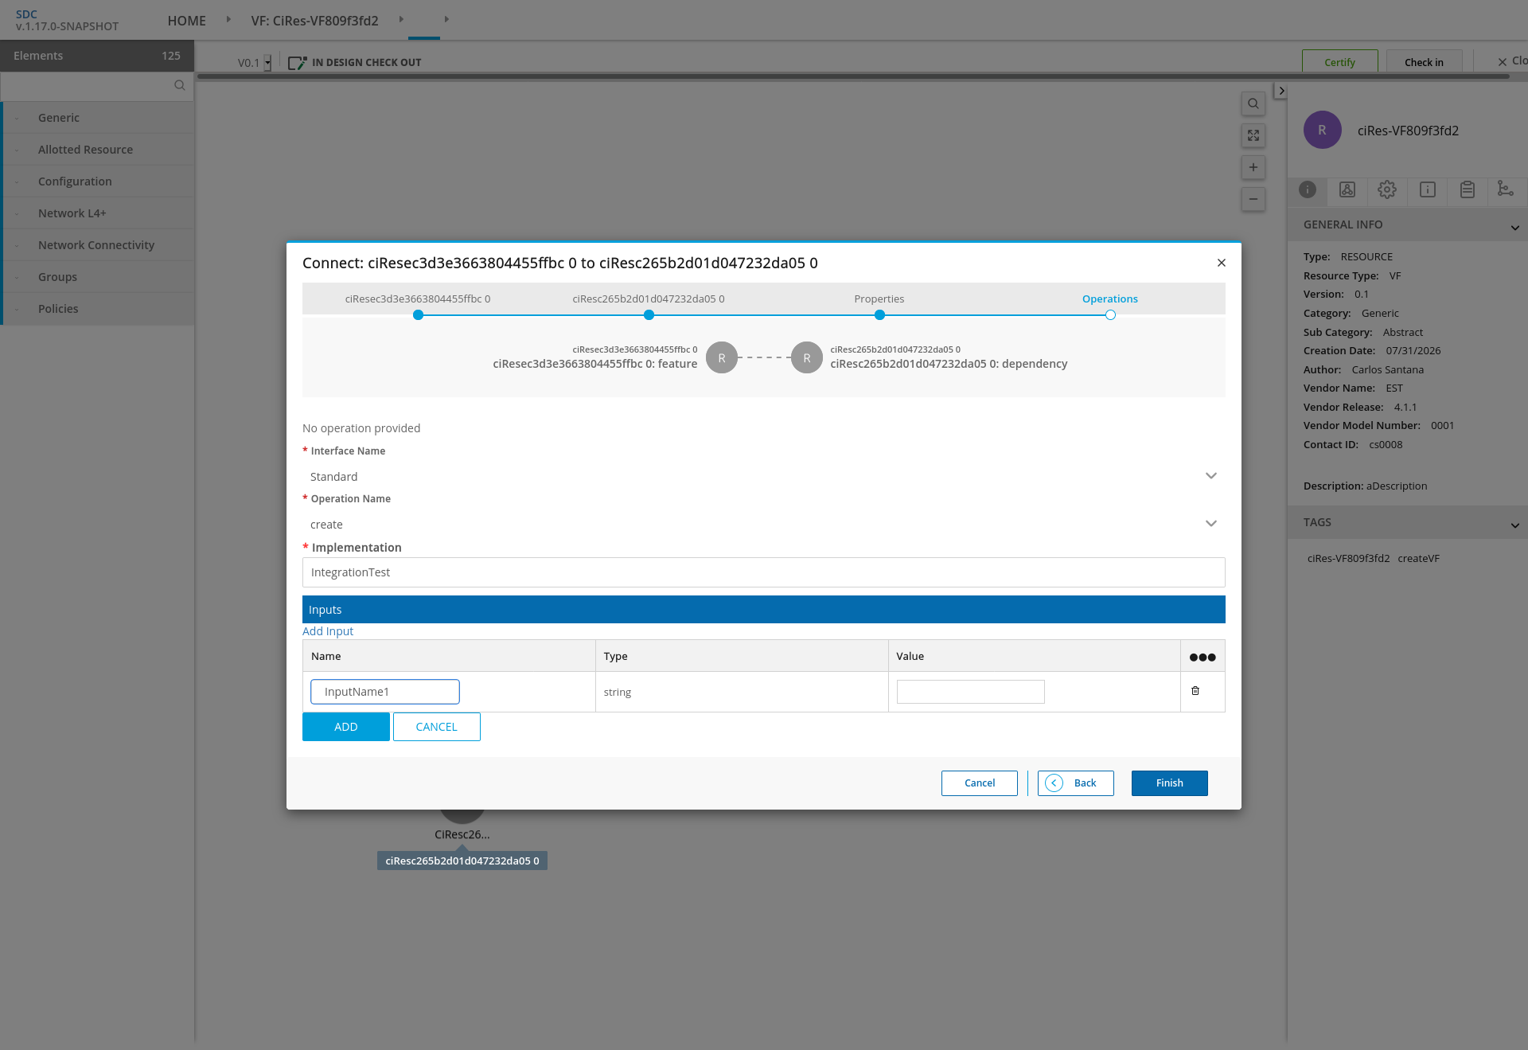The height and width of the screenshot is (1050, 1528).
Task: Open Information artifacts tab icon
Action: (1428, 189)
